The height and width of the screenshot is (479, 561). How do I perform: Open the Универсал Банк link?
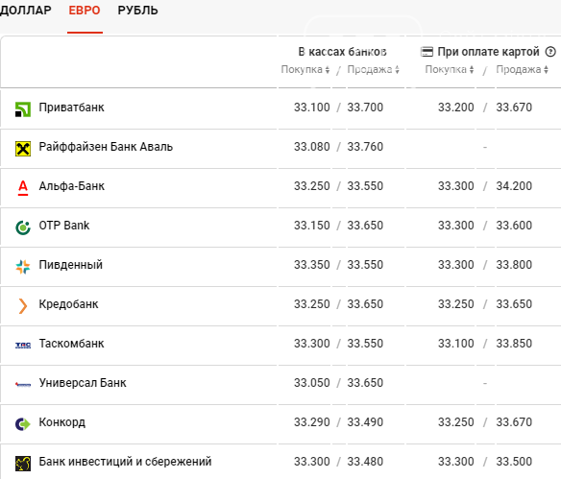tap(83, 383)
